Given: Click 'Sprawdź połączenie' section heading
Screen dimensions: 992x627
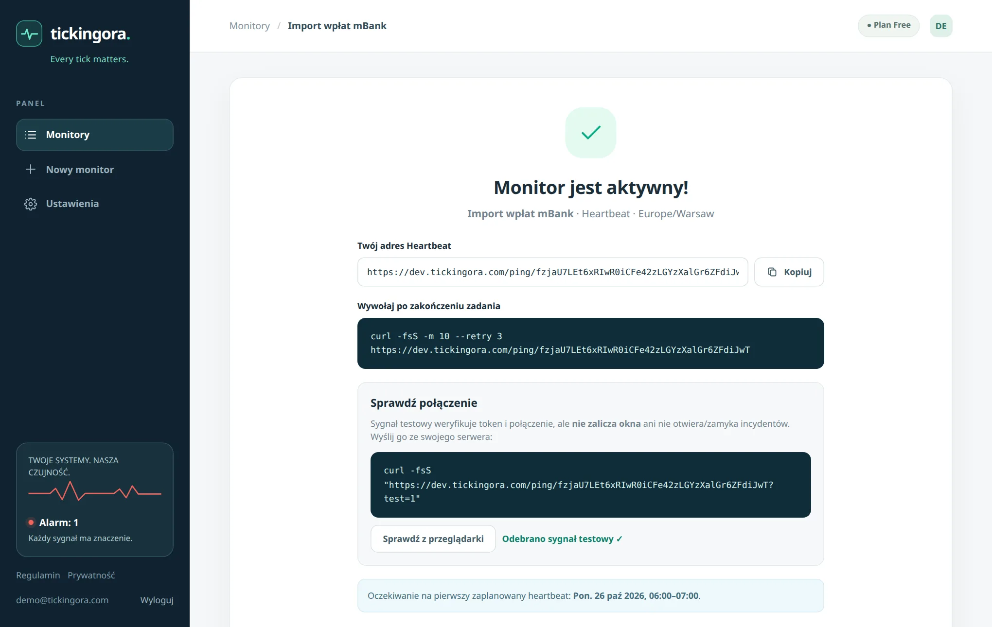Looking at the screenshot, I should pos(424,403).
